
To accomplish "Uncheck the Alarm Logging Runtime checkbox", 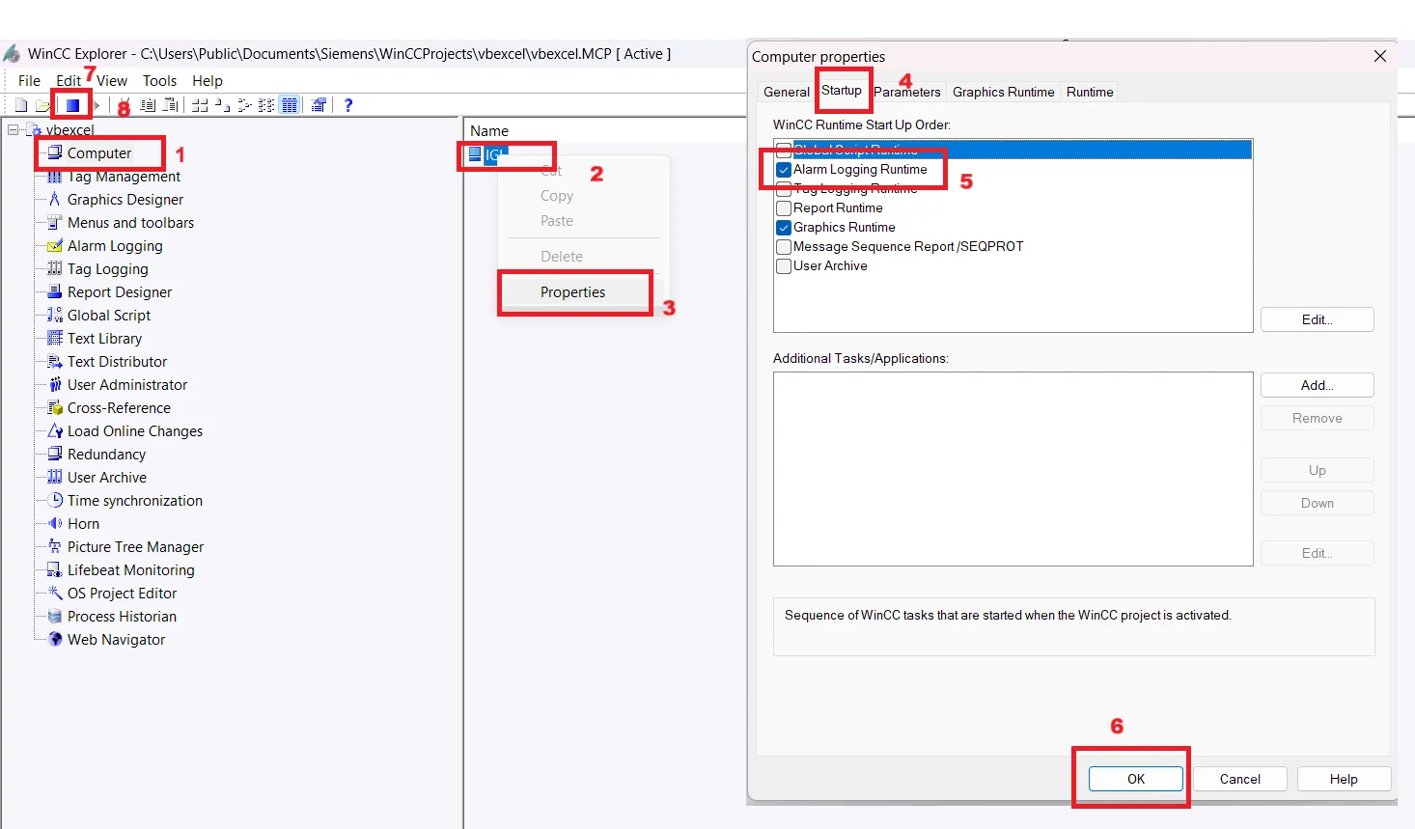I will point(784,170).
